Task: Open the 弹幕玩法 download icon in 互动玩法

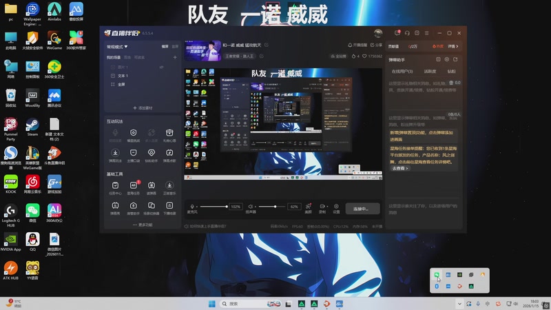Action: click(115, 155)
